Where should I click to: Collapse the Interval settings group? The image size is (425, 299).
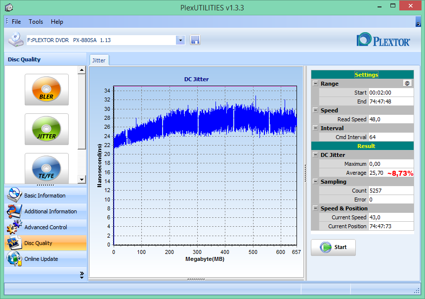pyautogui.click(x=315, y=128)
